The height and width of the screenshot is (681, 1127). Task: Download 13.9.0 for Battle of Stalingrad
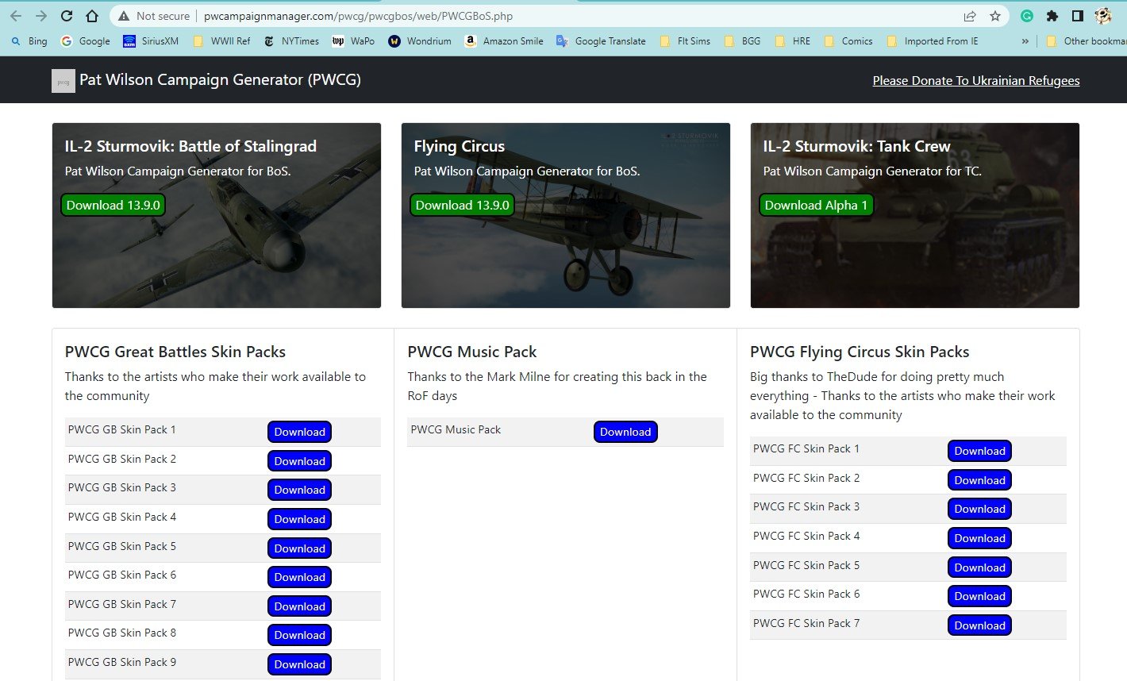[x=113, y=205]
